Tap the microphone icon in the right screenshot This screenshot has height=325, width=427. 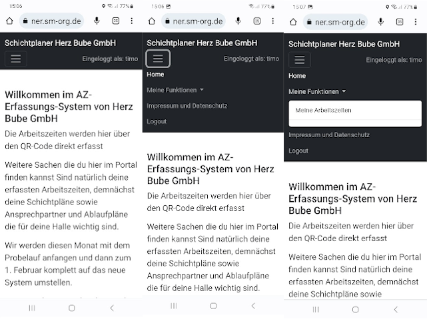(x=381, y=22)
